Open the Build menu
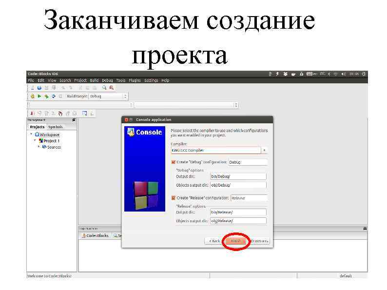The image size is (387, 290). tap(94, 80)
